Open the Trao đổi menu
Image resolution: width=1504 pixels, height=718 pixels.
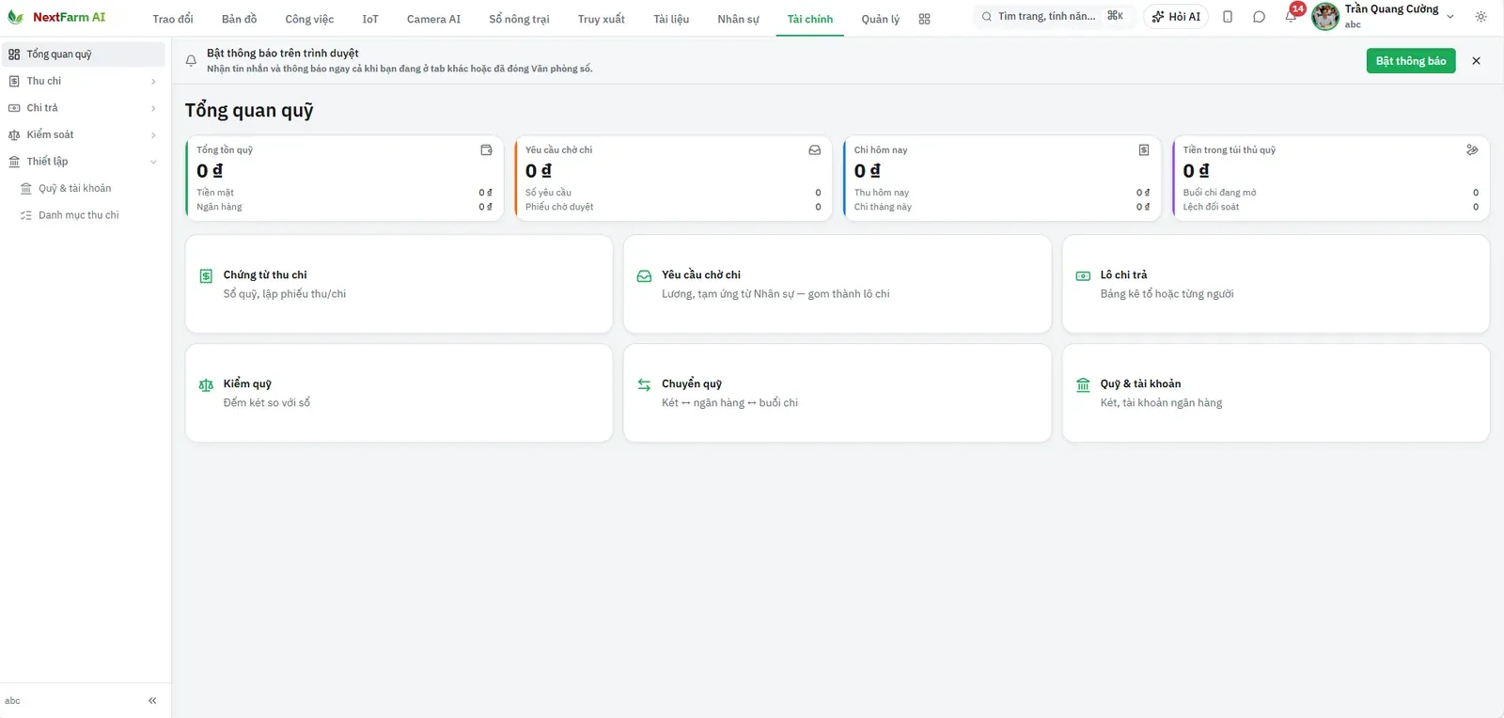(173, 19)
